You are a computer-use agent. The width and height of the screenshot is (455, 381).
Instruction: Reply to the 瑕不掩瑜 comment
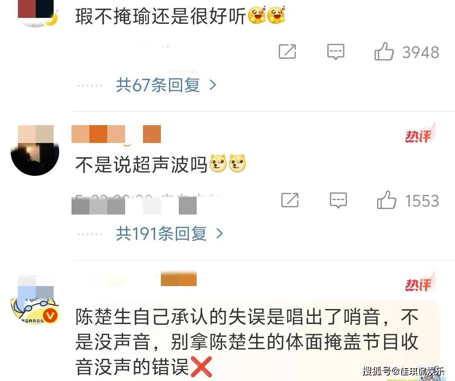[336, 52]
